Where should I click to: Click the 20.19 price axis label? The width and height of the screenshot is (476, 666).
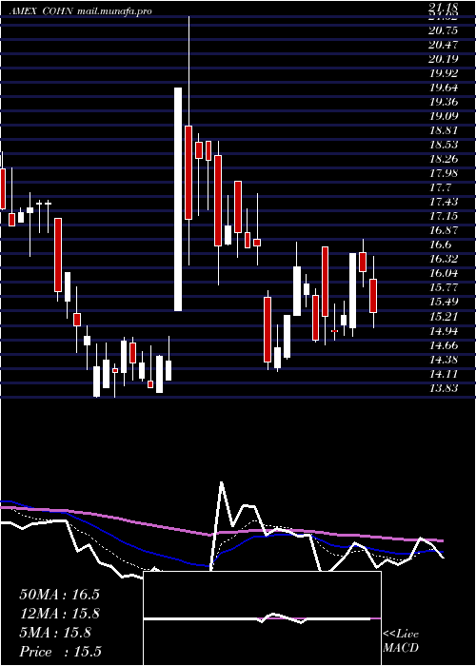point(444,59)
